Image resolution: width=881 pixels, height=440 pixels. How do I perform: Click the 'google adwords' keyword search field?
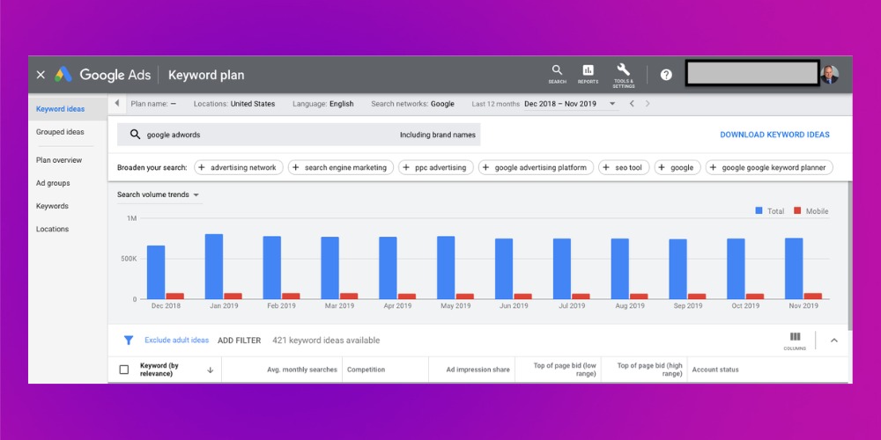click(299, 135)
